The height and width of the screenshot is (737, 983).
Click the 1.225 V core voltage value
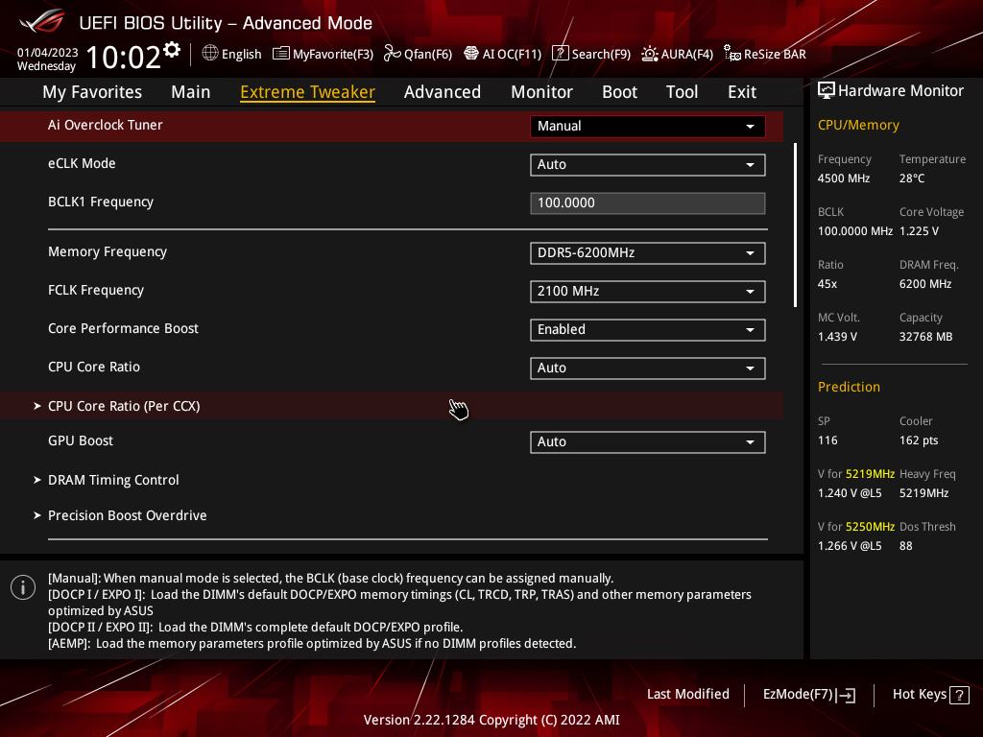pos(919,231)
